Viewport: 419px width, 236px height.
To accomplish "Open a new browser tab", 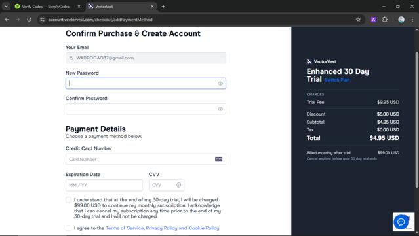I will (163, 7).
